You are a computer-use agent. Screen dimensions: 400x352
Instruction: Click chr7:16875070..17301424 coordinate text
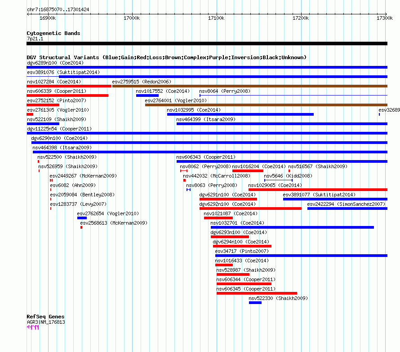[x=58, y=9]
